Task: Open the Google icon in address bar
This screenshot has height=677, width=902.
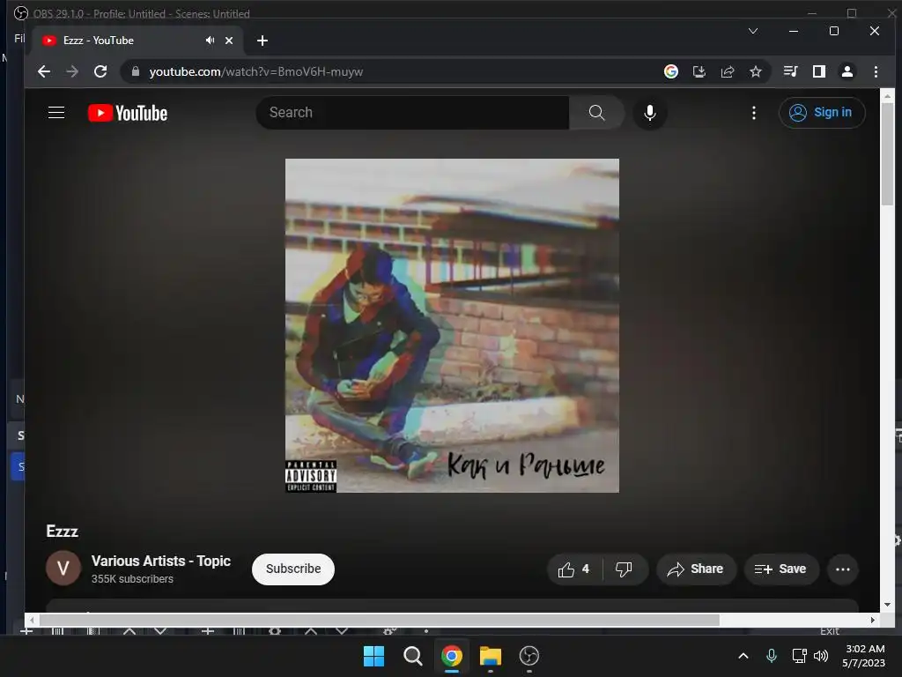Action: (670, 71)
